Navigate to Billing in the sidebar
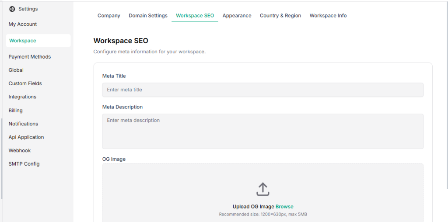The image size is (448, 222). tap(16, 111)
